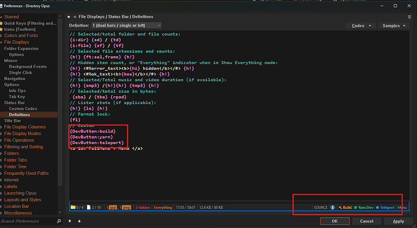The image size is (417, 228).
Task: Open Layouts and Styles category
Action: pos(22,200)
